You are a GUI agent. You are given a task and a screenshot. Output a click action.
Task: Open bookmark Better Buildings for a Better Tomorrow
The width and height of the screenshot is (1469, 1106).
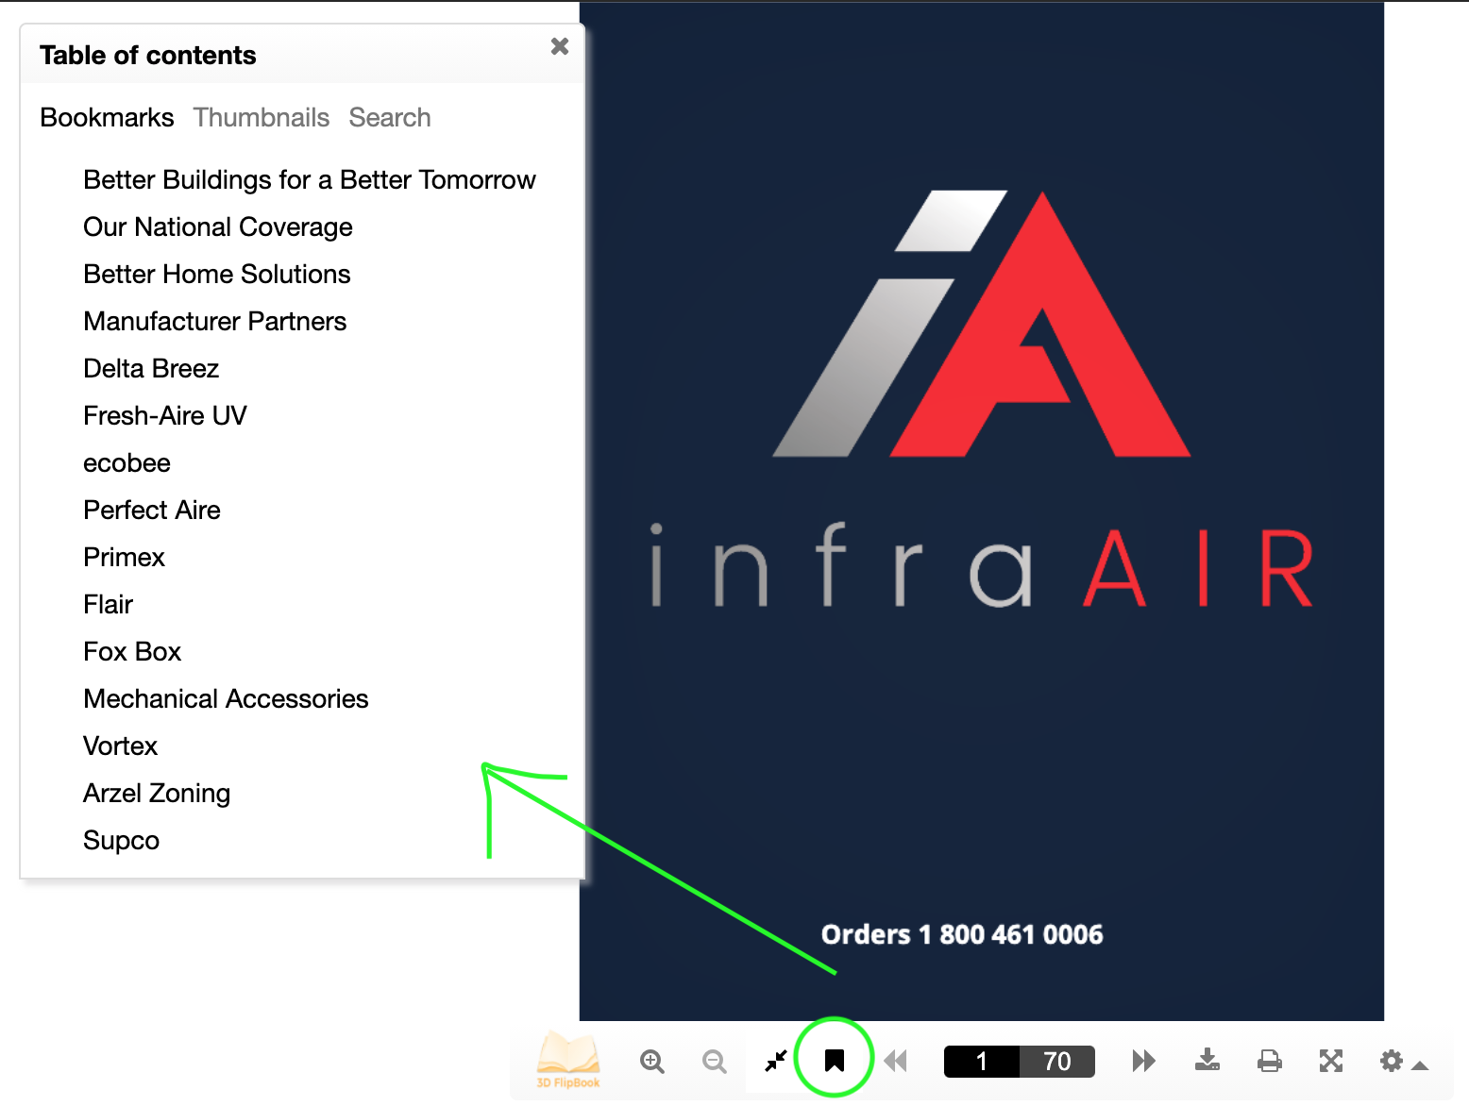[310, 180]
